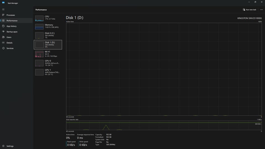The image size is (265, 149).
Task: Open the App history clock icon
Action: tap(3, 26)
